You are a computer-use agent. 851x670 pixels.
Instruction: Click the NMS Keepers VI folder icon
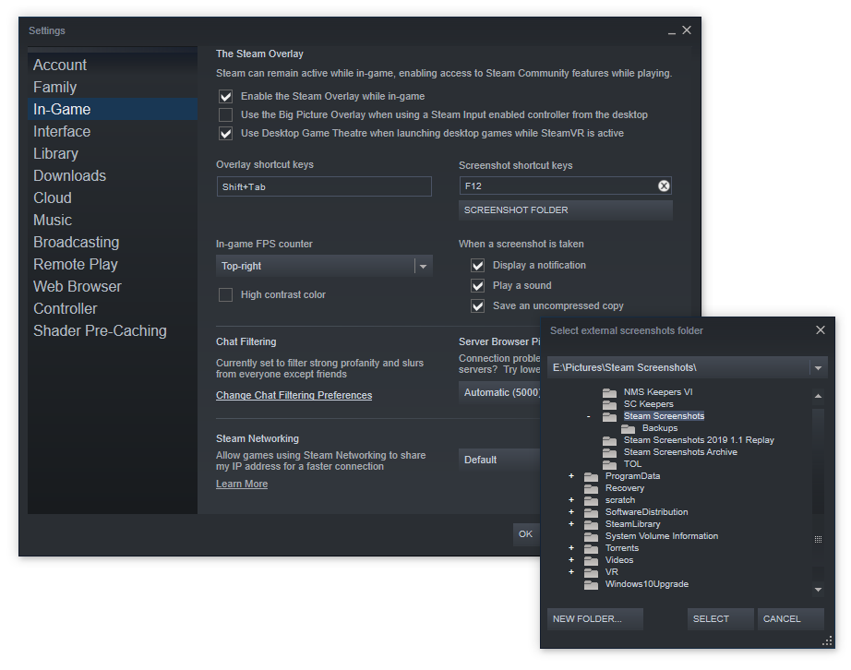click(x=609, y=392)
